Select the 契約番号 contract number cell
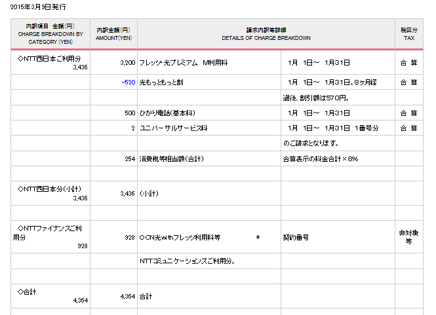 (x=295, y=238)
